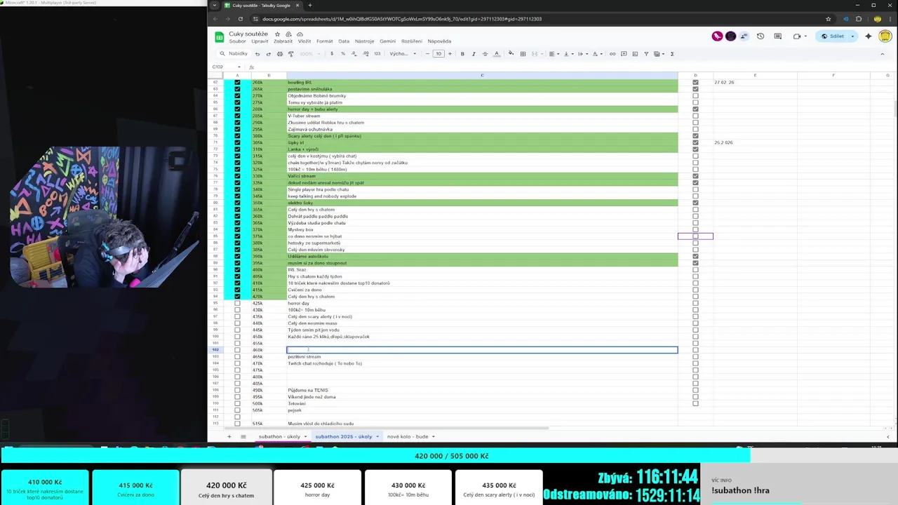Click the Insert comment icon in toolbar
Viewport: 898px width, 505px height.
click(x=624, y=54)
